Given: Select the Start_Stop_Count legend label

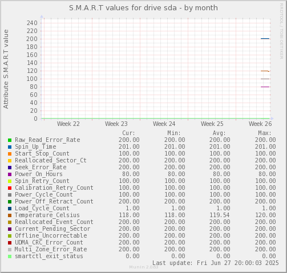Looking at the screenshot, I should click(x=42, y=154).
